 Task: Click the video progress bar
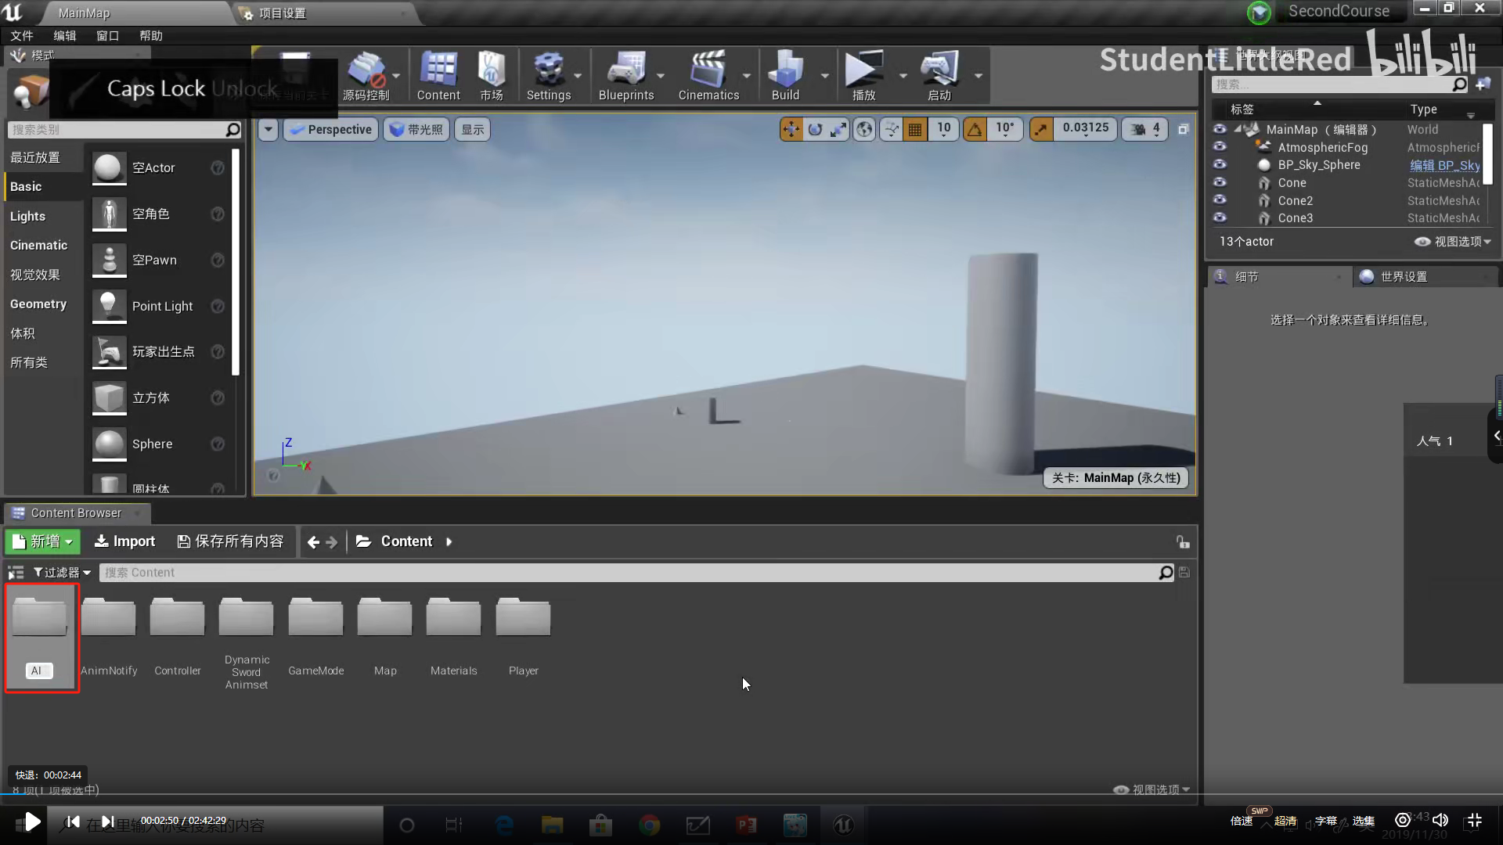[x=751, y=795]
